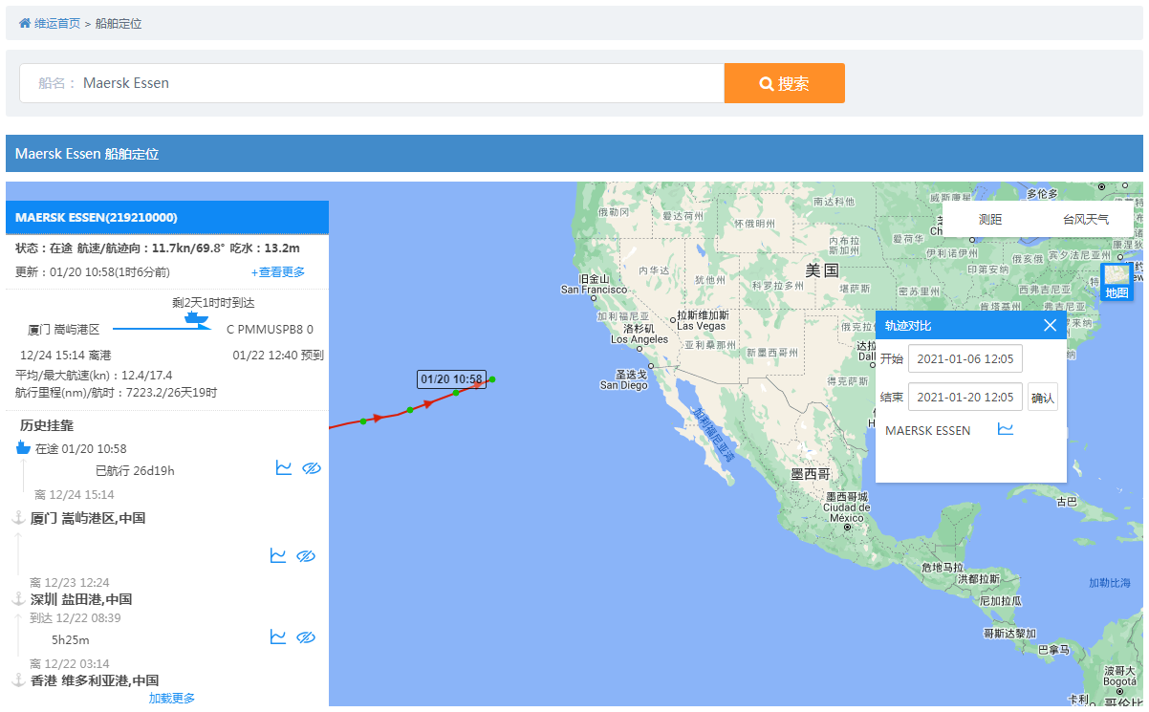This screenshot has width=1149, height=712.
Task: Click the 开始 start date field
Action: coord(965,358)
